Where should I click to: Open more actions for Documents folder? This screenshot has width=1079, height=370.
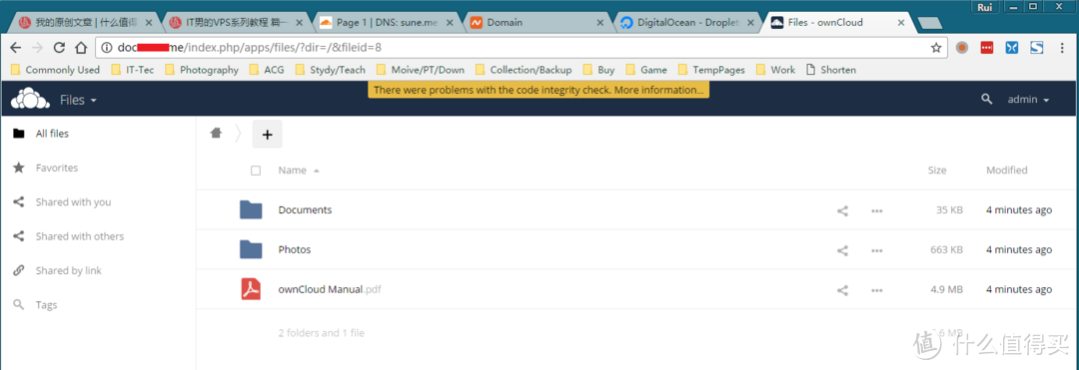pos(877,210)
